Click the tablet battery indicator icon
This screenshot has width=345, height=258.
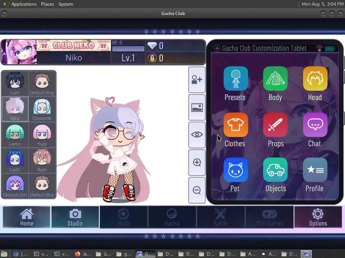(330, 49)
